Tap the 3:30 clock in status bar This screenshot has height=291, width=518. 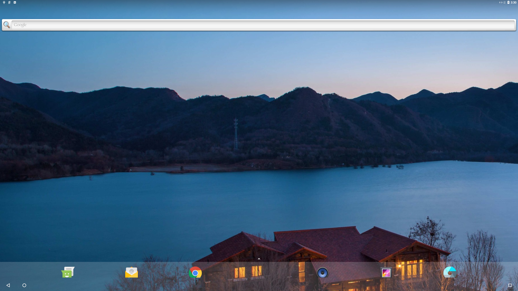pyautogui.click(x=513, y=2)
